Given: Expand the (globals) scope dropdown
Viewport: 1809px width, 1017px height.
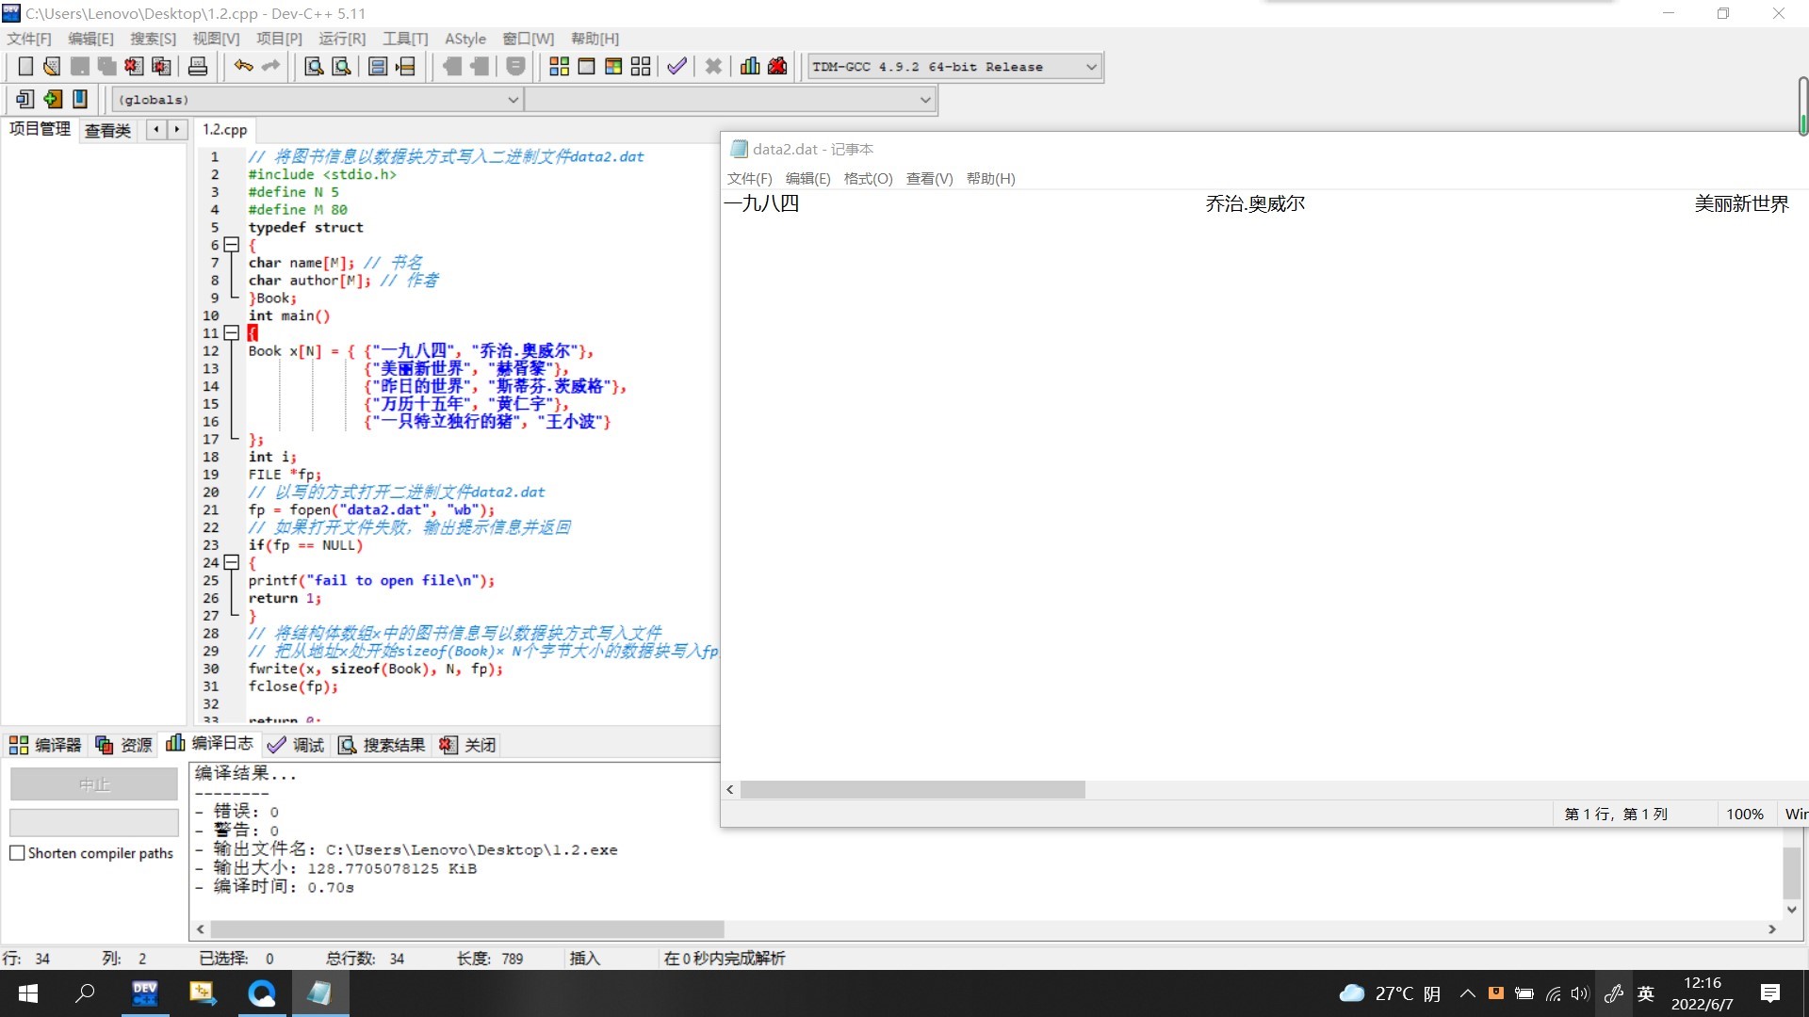Looking at the screenshot, I should pyautogui.click(x=513, y=100).
